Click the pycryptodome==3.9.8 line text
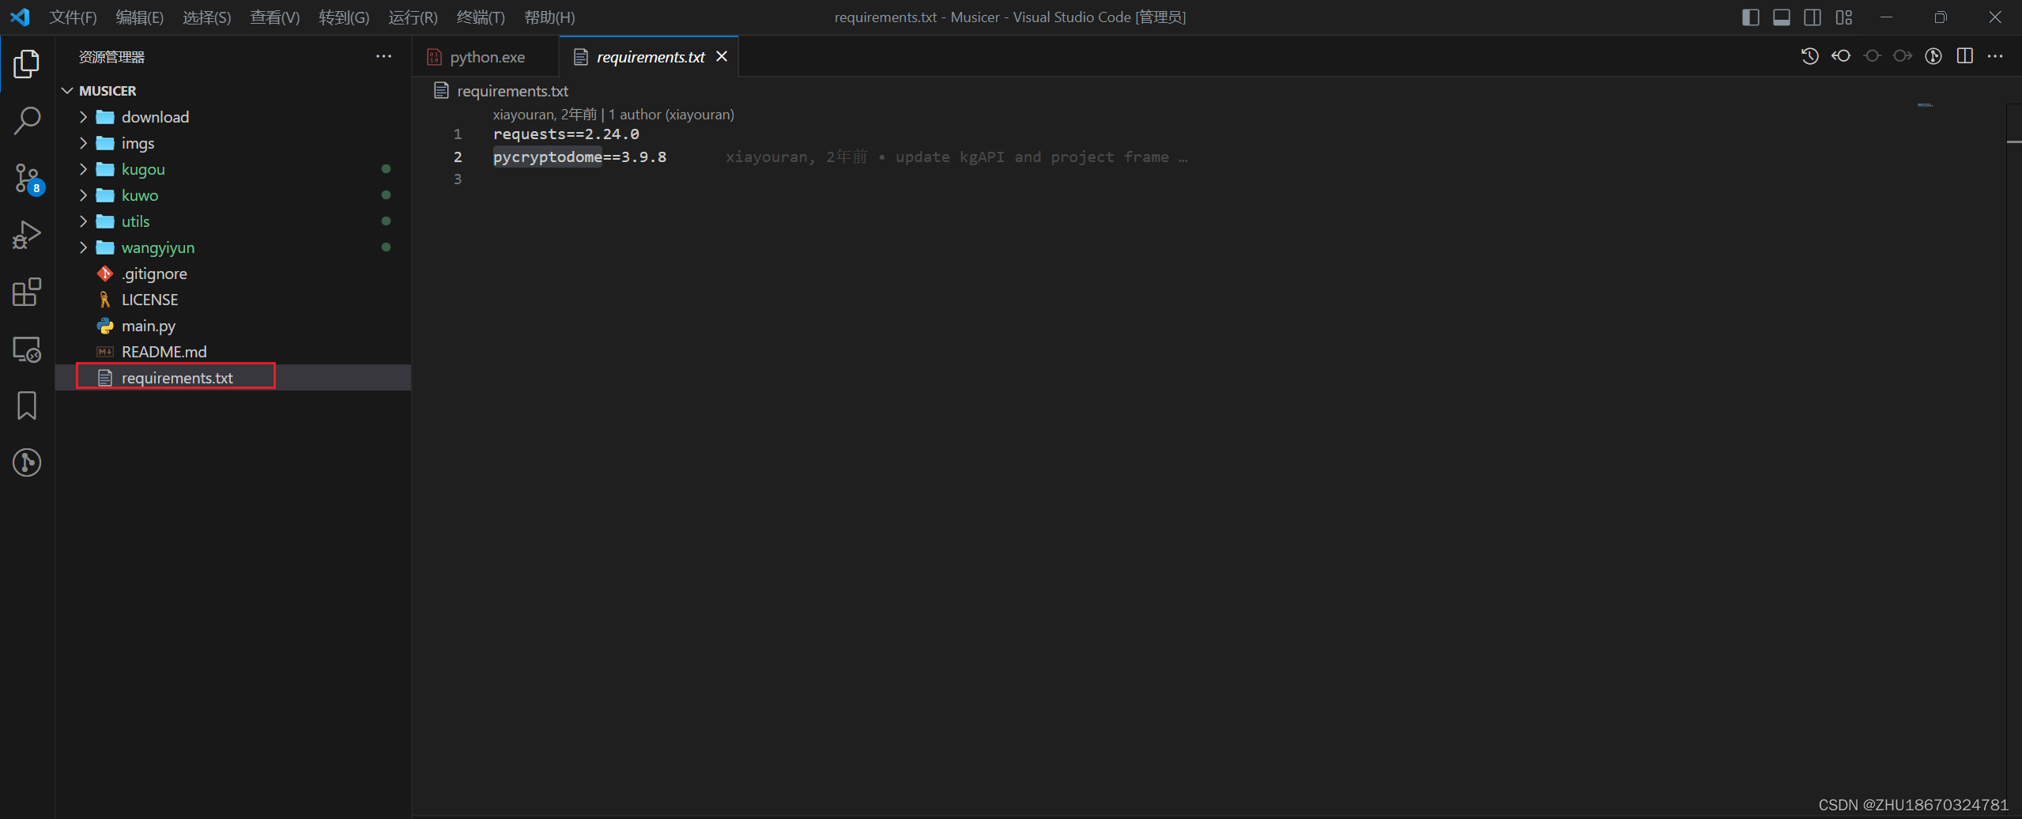This screenshot has height=819, width=2022. coord(579,157)
